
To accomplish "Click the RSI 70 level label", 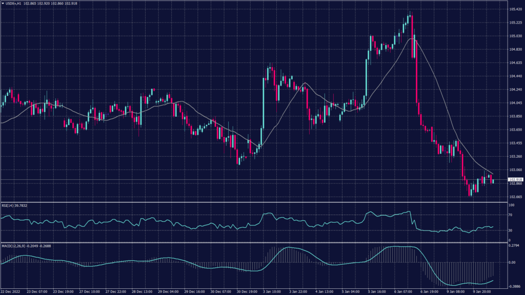I will click(511, 216).
